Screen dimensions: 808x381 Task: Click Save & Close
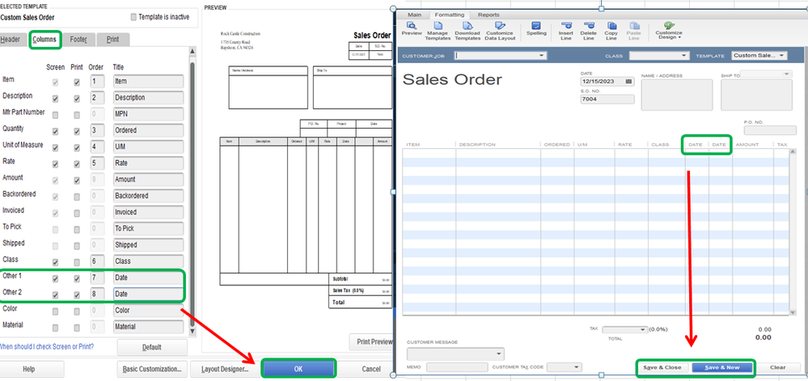click(x=662, y=367)
